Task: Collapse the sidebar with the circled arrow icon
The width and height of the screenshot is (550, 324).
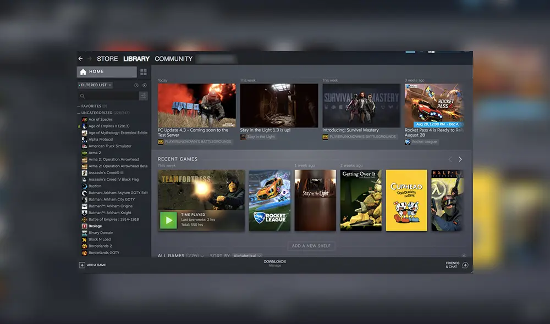Action: click(144, 85)
